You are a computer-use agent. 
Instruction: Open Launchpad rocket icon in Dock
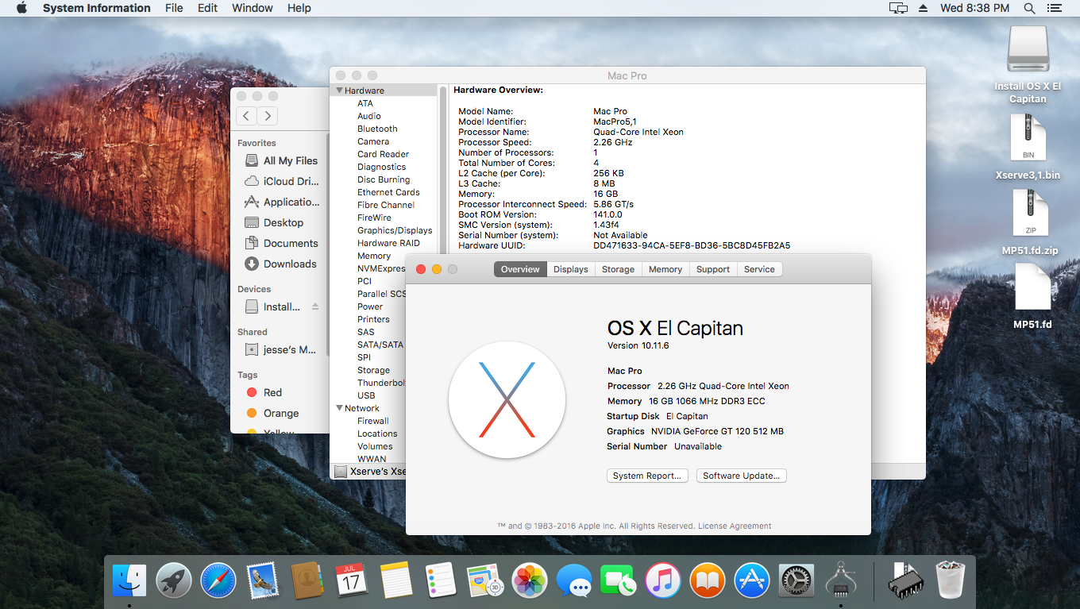(x=173, y=580)
